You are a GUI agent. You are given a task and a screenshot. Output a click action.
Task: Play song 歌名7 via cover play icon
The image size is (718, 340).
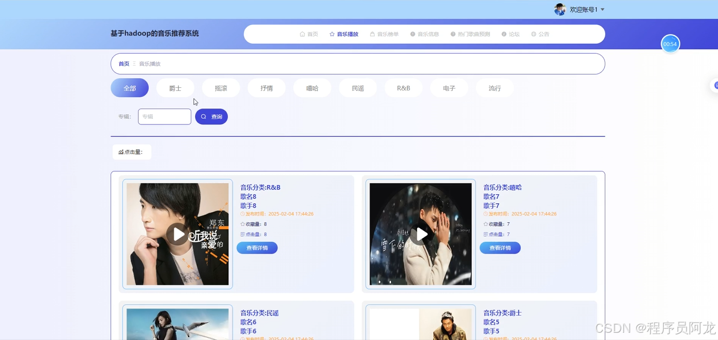click(421, 235)
